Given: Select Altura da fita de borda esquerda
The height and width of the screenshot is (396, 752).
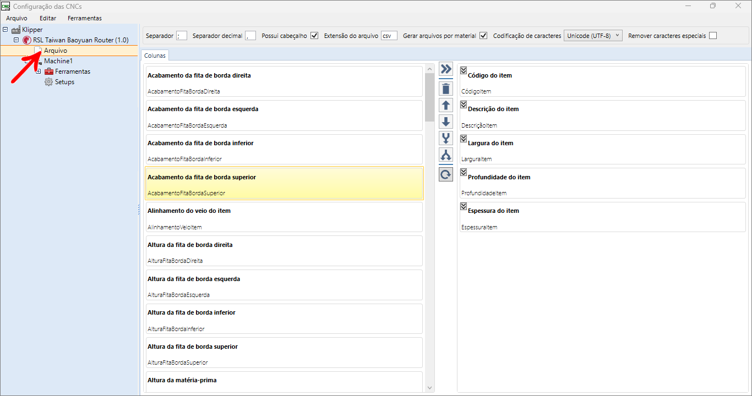Looking at the screenshot, I should pyautogui.click(x=284, y=285).
